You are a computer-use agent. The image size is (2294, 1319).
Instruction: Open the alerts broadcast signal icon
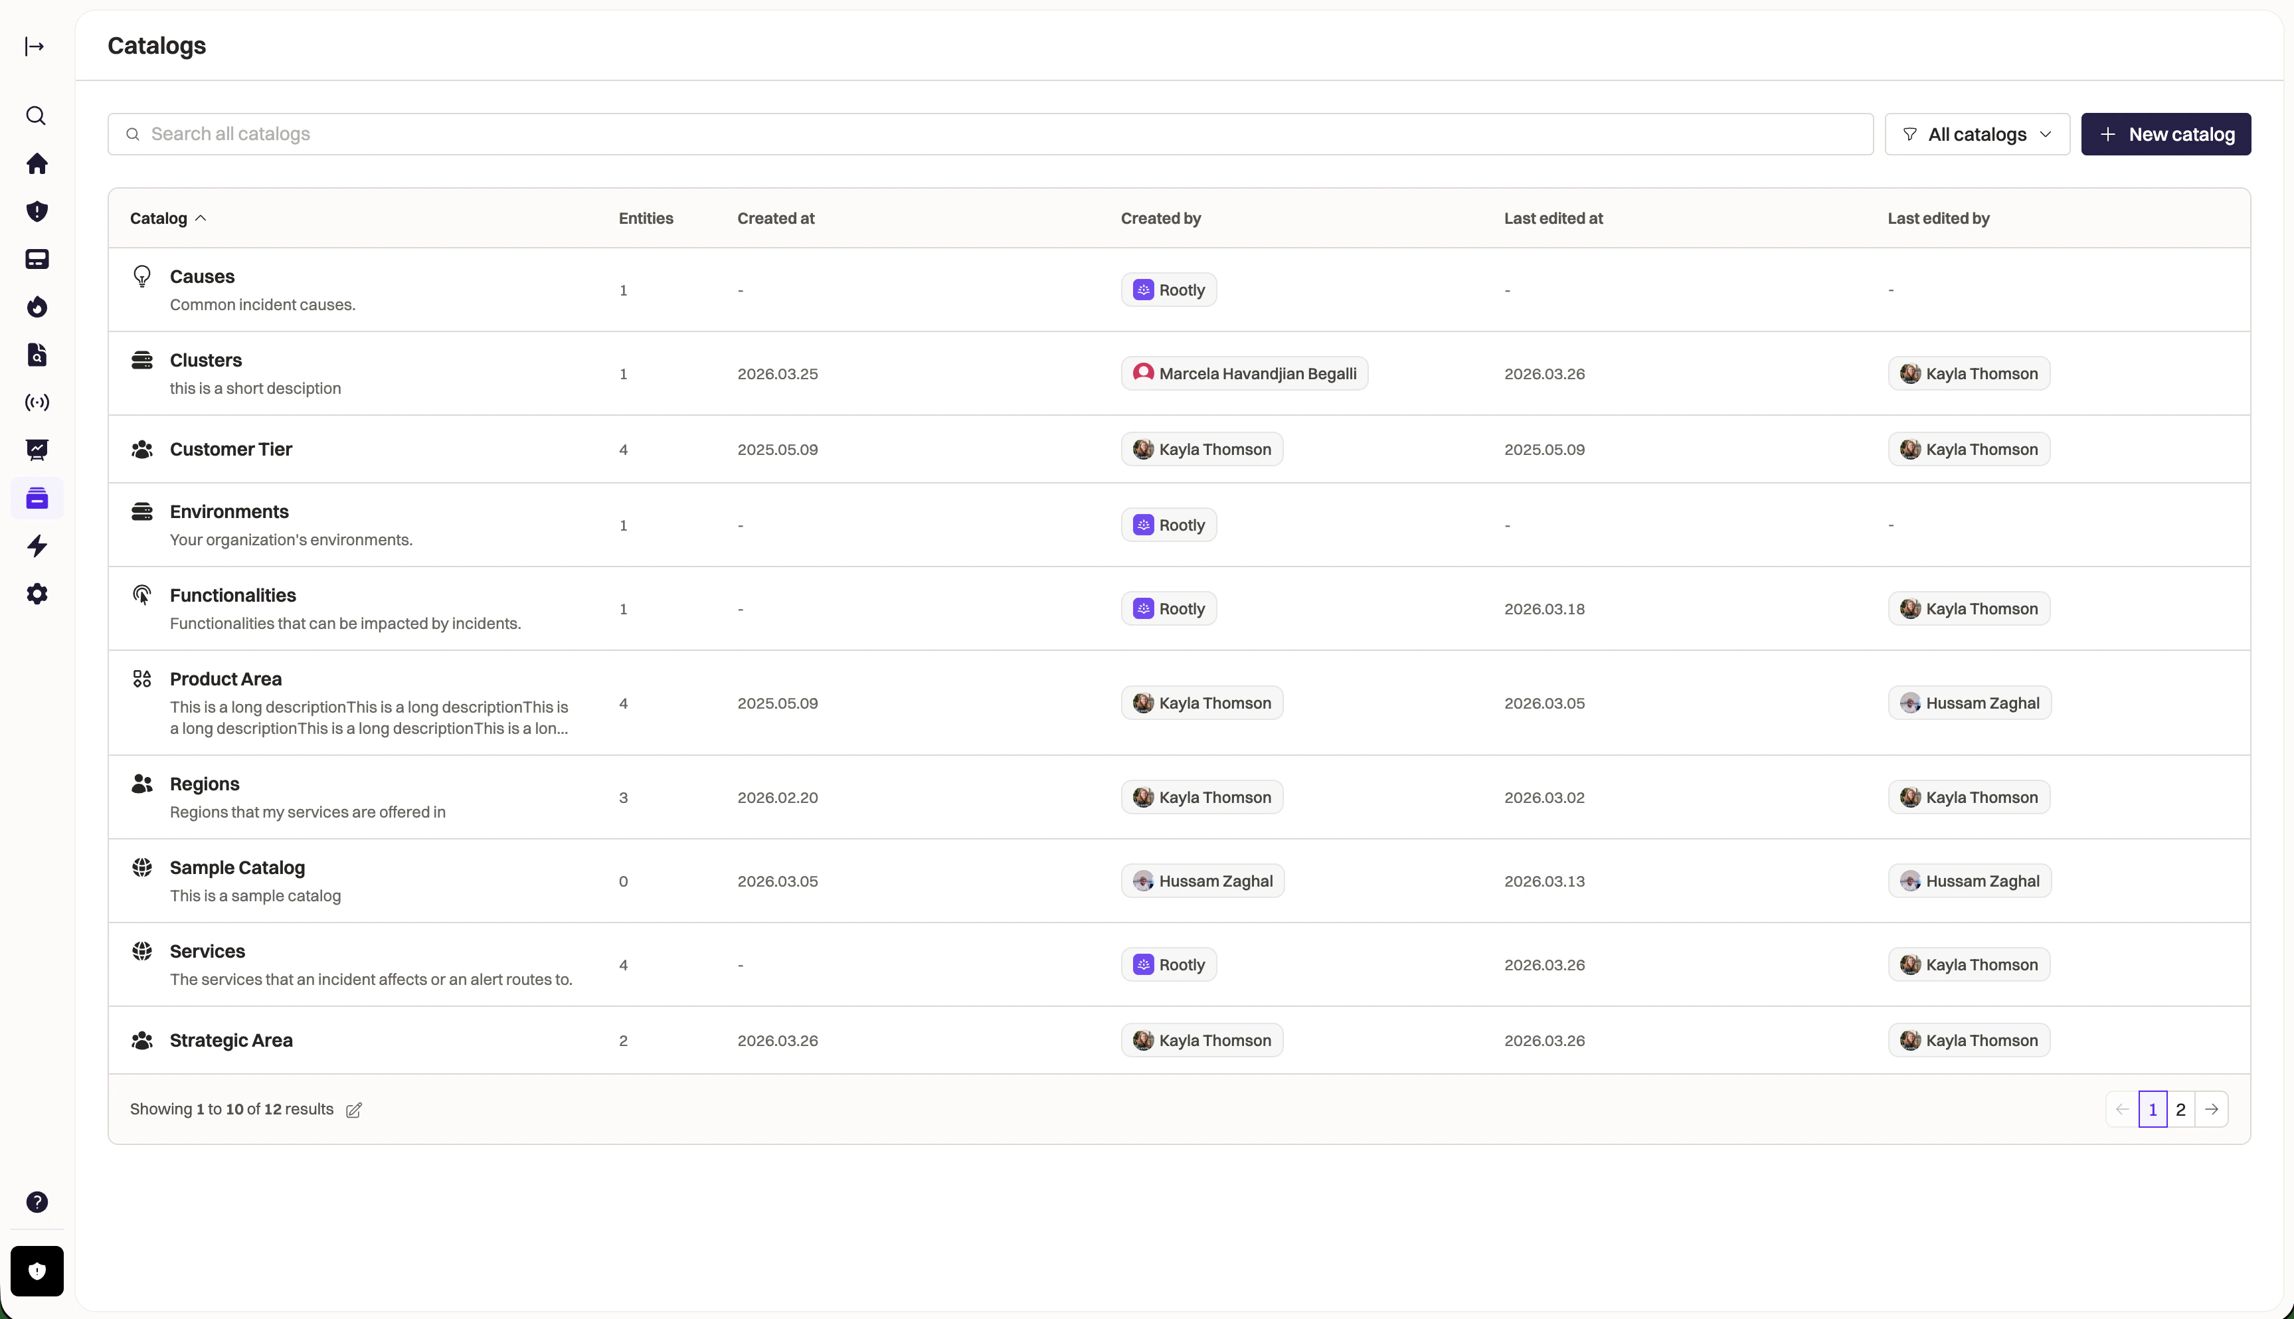pos(37,402)
